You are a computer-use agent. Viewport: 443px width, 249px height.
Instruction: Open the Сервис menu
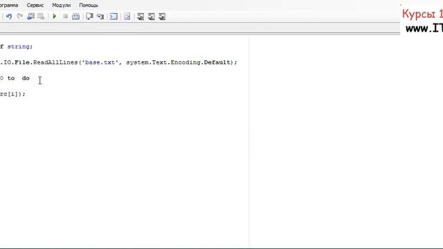click(x=35, y=6)
